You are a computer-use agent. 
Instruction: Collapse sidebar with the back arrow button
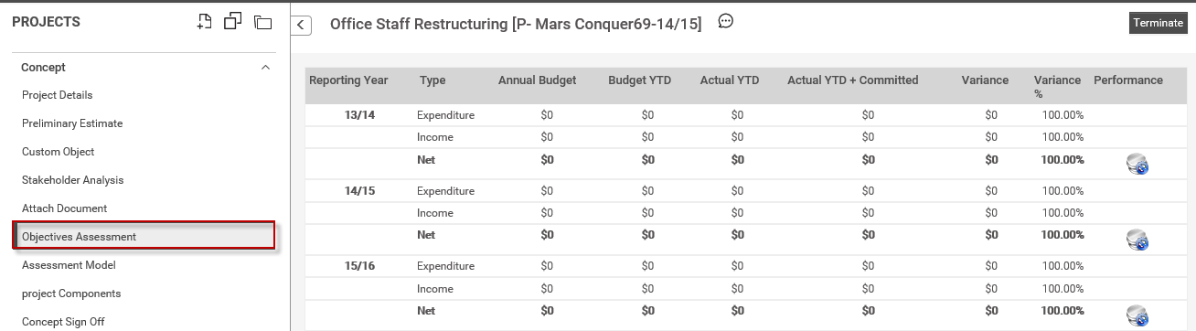coord(302,26)
